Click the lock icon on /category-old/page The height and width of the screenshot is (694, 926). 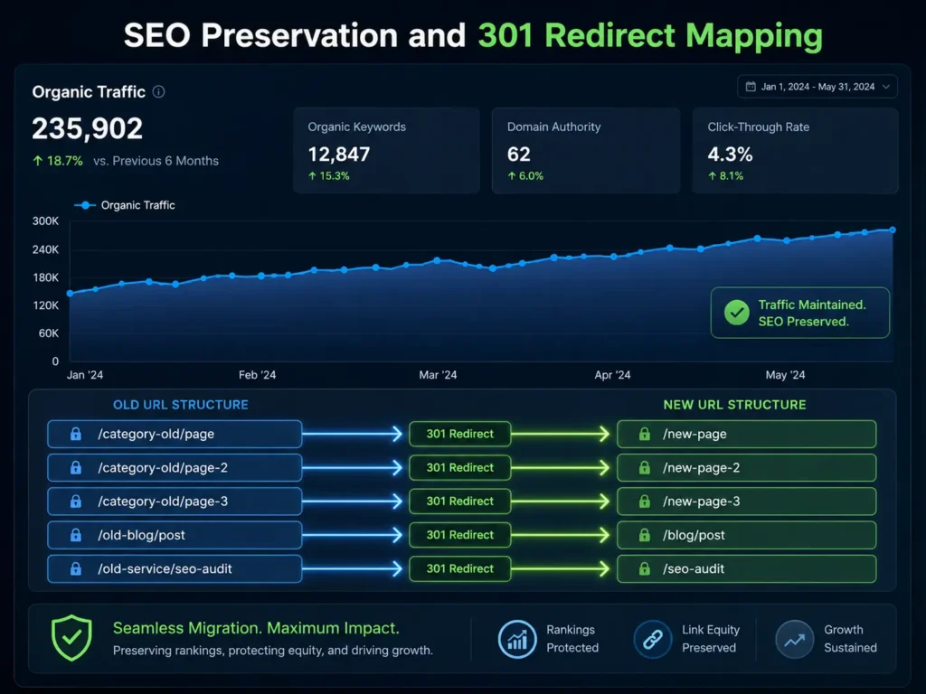(x=76, y=434)
